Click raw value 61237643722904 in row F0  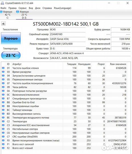[x=117, y=140]
